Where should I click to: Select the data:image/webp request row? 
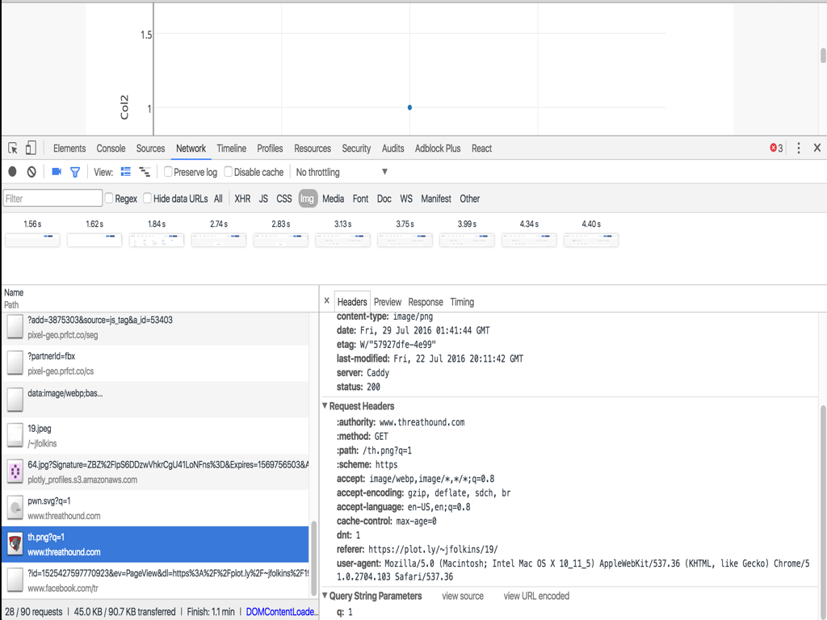click(x=155, y=400)
